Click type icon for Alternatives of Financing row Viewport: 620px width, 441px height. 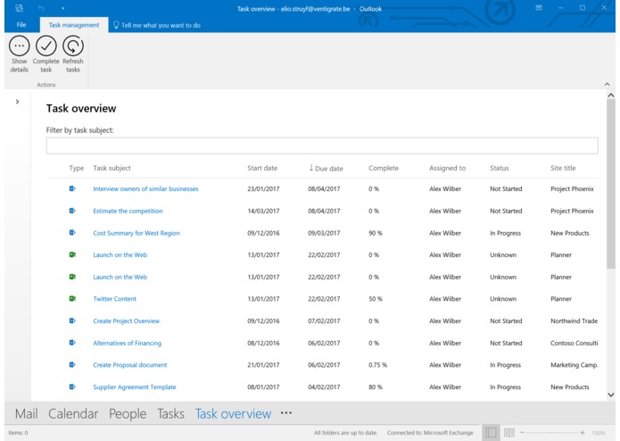tap(72, 343)
